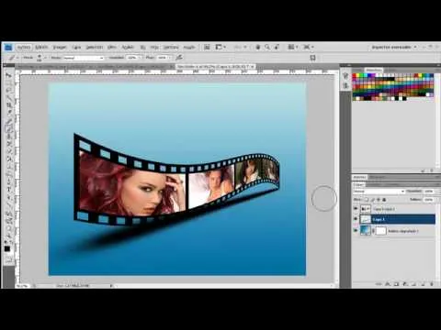Hide the gradient fill layer's eye icon

click(x=356, y=230)
